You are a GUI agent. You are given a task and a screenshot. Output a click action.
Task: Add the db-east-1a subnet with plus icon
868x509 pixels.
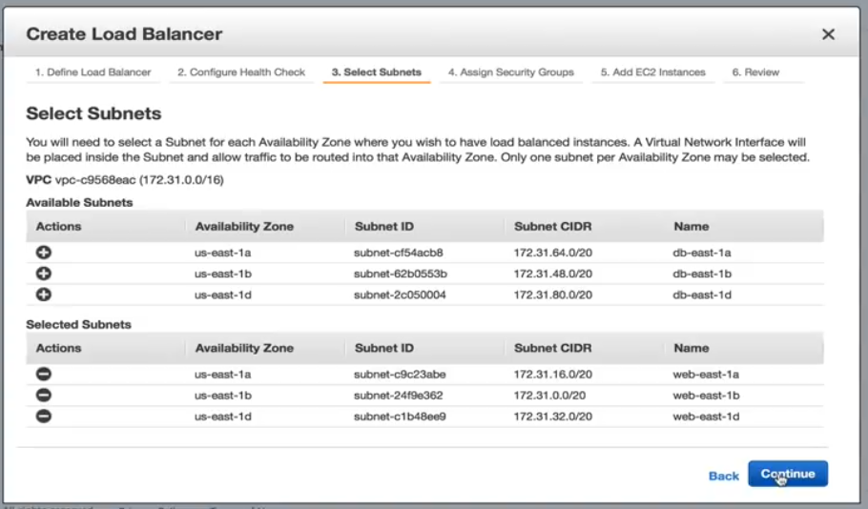coord(44,253)
